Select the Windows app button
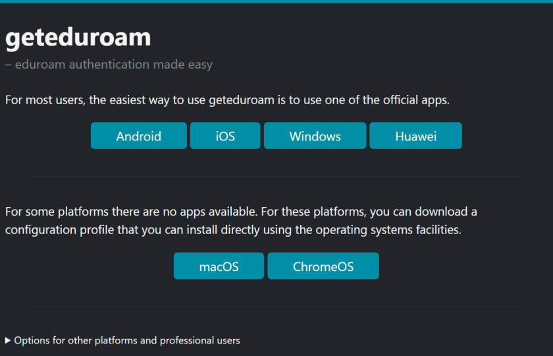This screenshot has width=553, height=356. click(x=315, y=136)
